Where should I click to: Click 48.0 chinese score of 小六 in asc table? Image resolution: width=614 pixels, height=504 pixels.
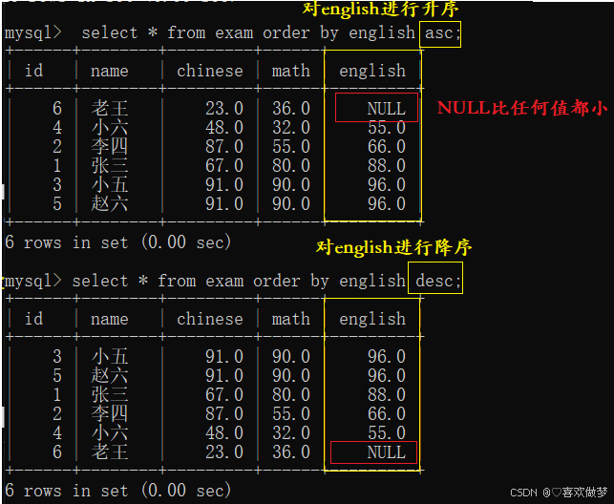pyautogui.click(x=224, y=128)
